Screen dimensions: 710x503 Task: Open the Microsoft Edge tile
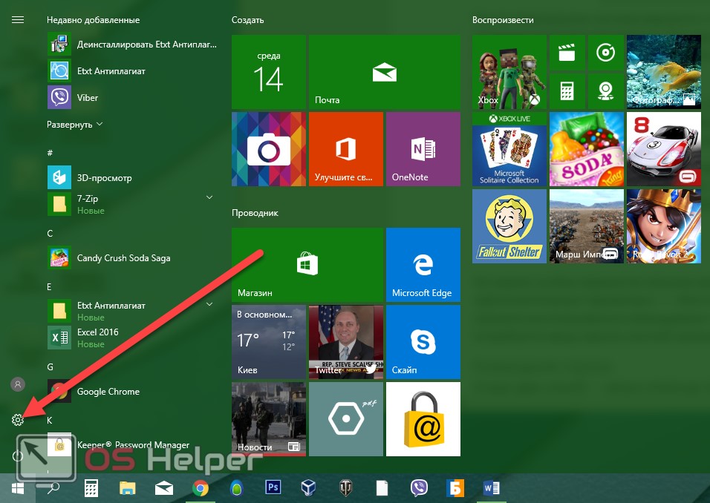[423, 264]
